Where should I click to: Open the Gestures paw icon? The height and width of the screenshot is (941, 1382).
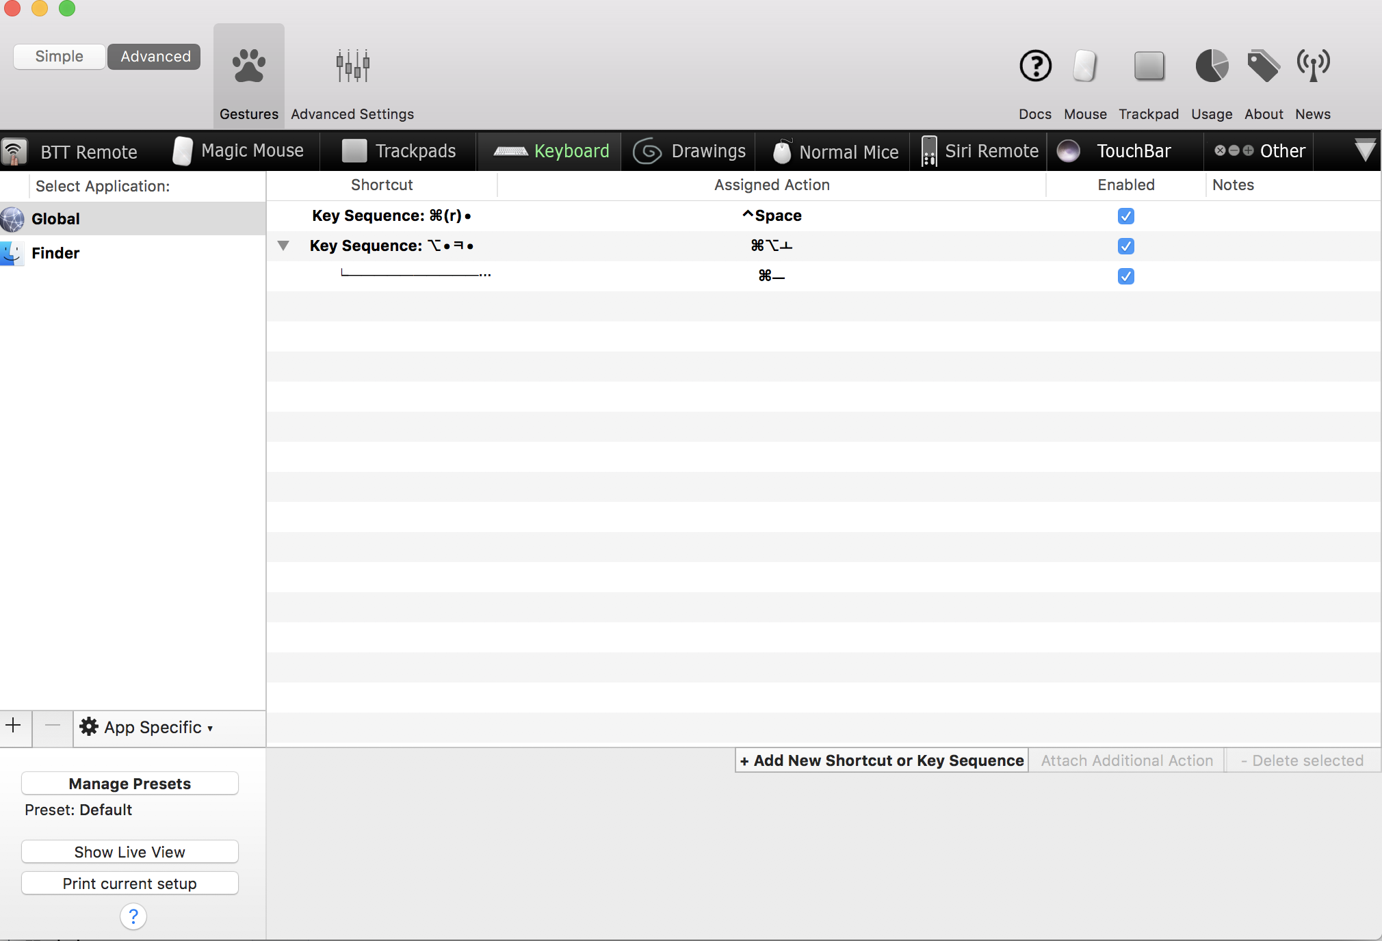point(248,66)
